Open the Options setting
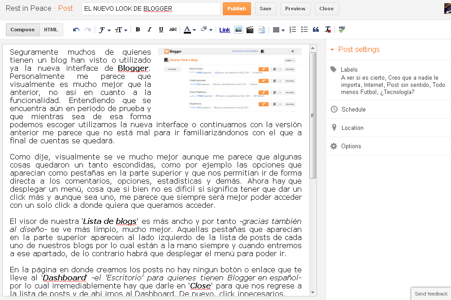Viewport: 451px width, 300px height. point(351,146)
